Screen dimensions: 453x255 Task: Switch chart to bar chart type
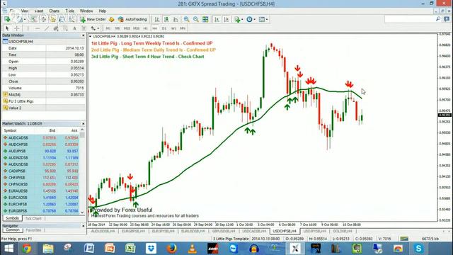pyautogui.click(x=157, y=19)
